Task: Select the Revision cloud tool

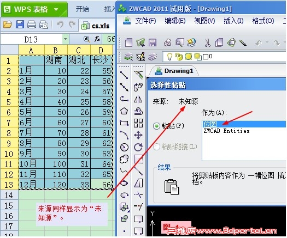Action: coord(124,159)
